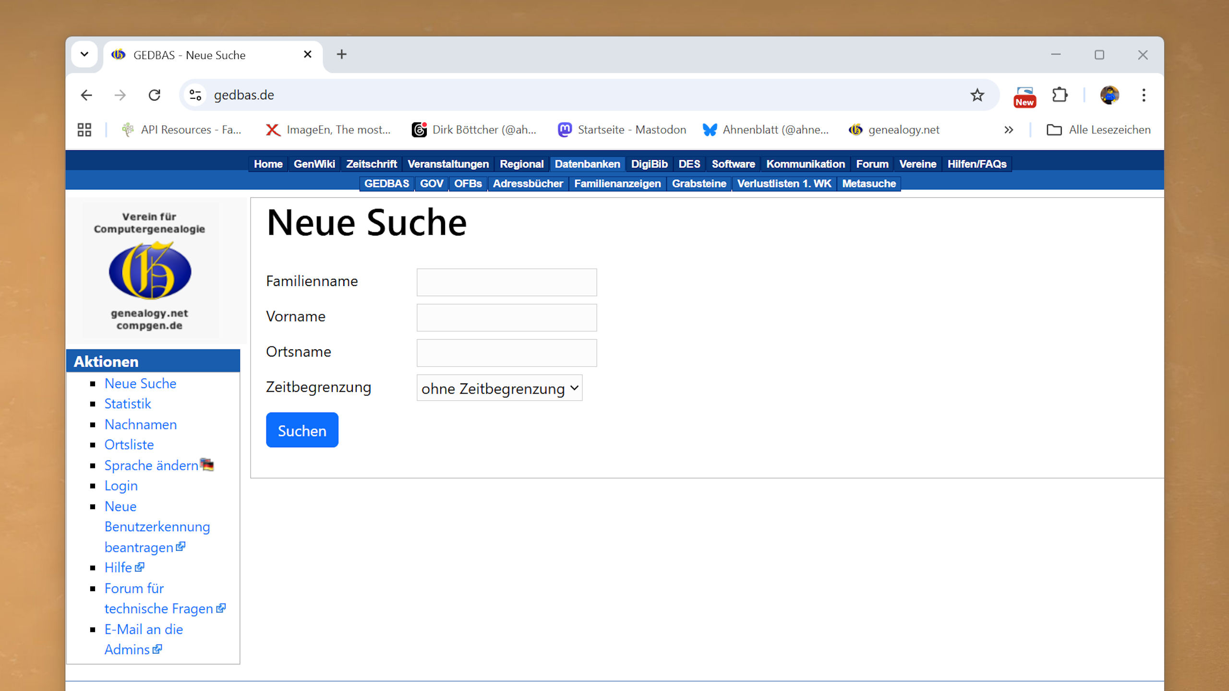Open the tab search dropdown arrow
1229x691 pixels.
point(84,54)
